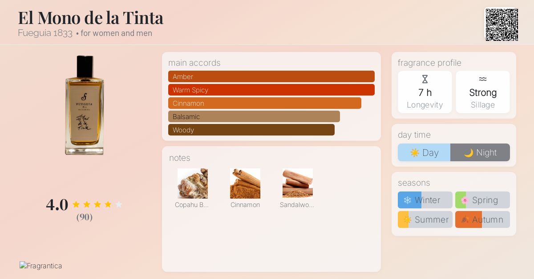Open the Copahu Balm note thumbnail
The height and width of the screenshot is (279, 534).
(x=193, y=183)
